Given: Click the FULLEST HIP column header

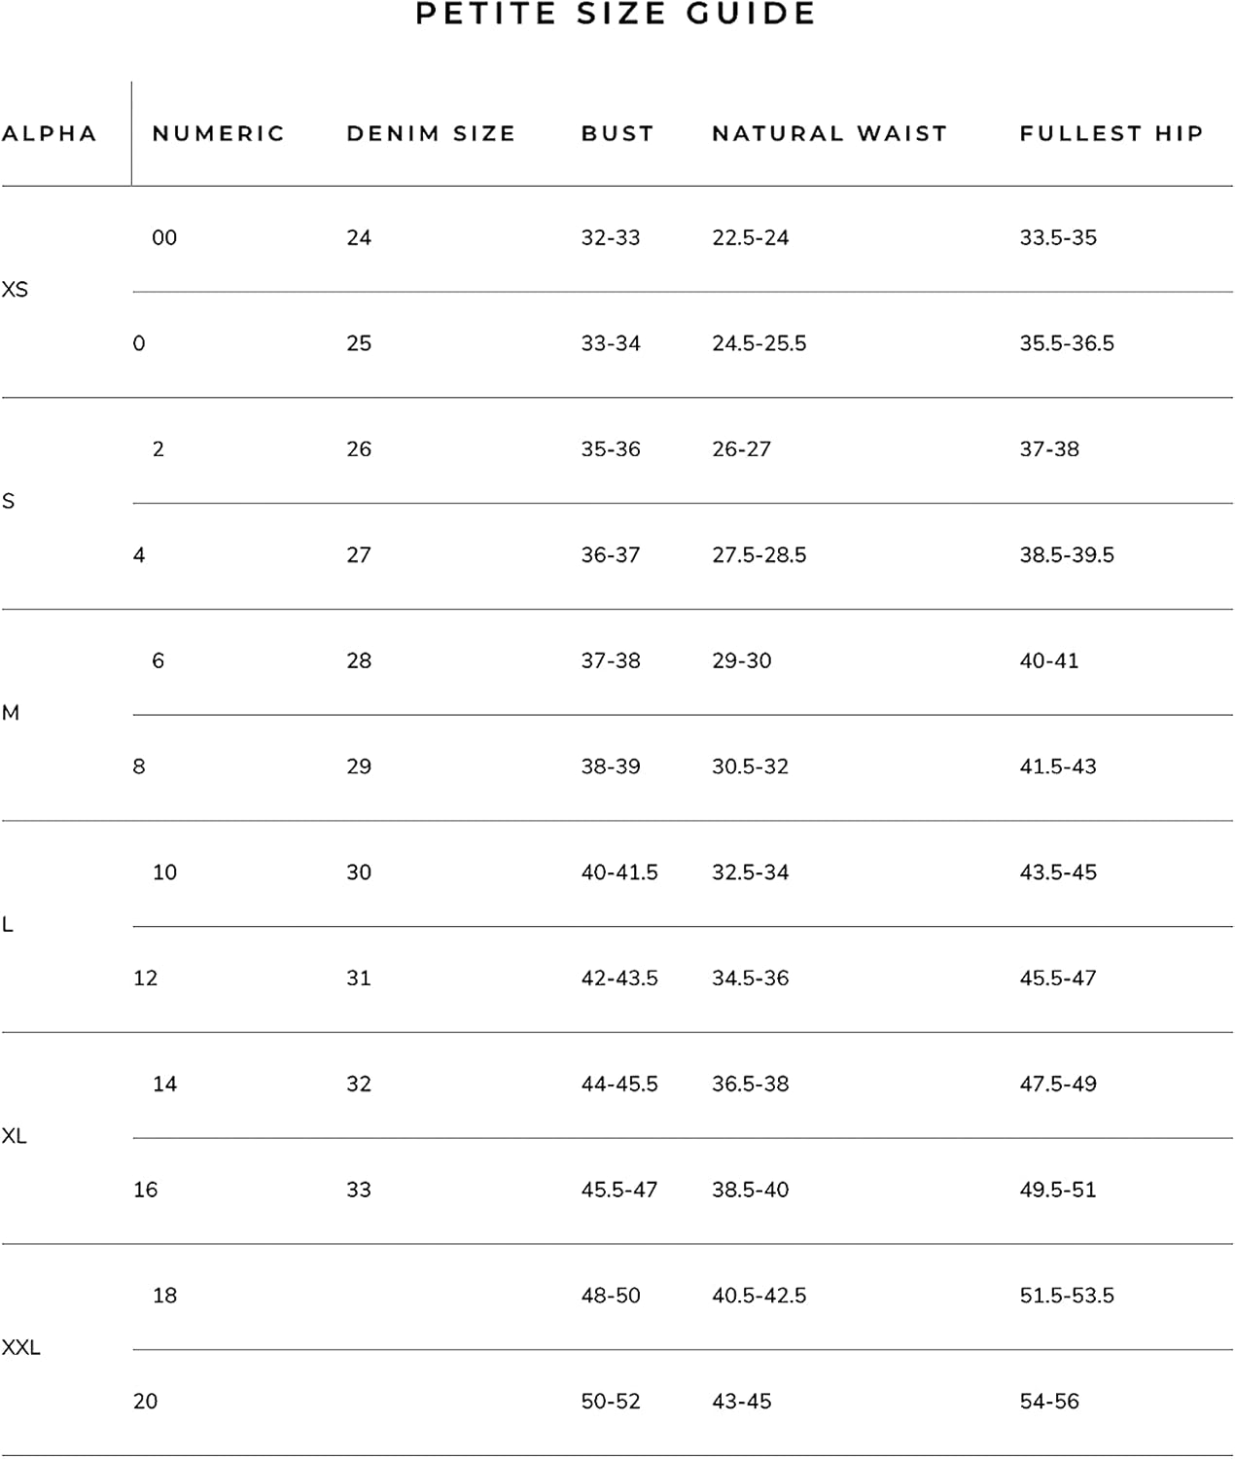Looking at the screenshot, I should (1111, 133).
